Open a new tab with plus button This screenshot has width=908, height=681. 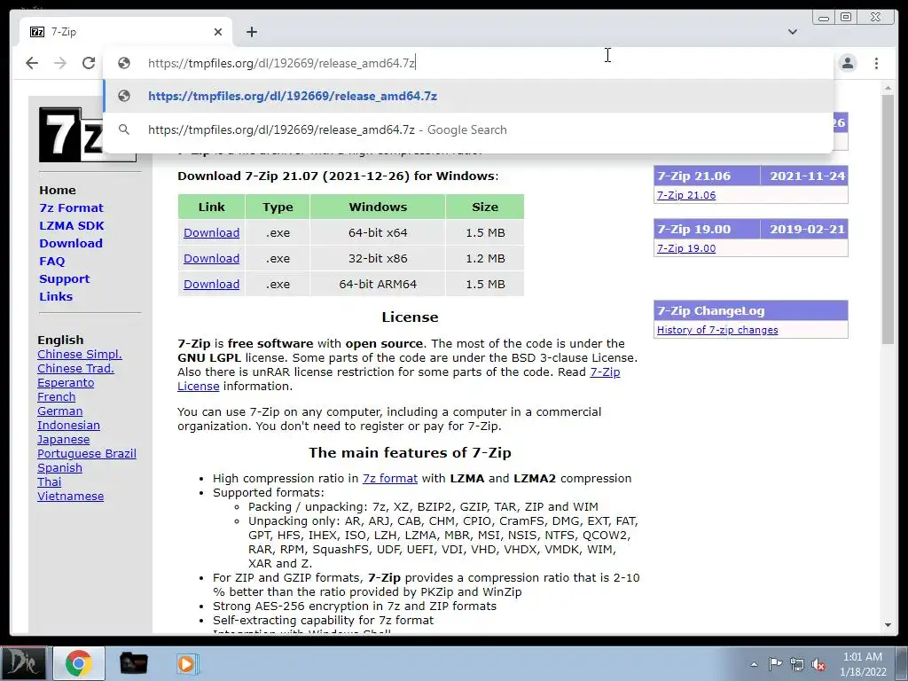pos(251,32)
